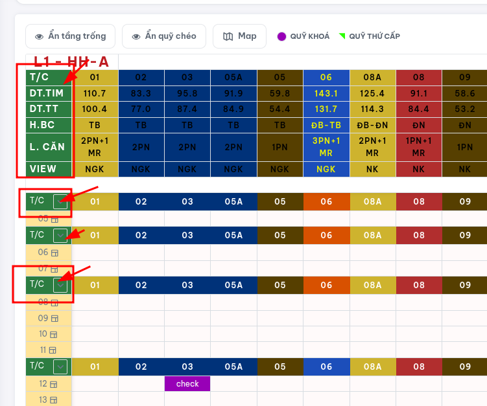Select column 06 highlighted in top header
Viewport: 487px width, 406px height.
[326, 78]
